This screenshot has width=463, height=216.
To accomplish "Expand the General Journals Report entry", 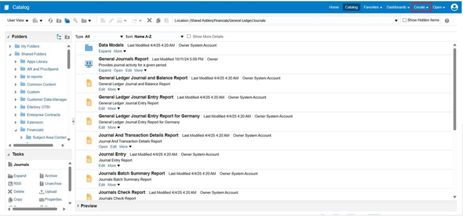I will click(x=105, y=70).
